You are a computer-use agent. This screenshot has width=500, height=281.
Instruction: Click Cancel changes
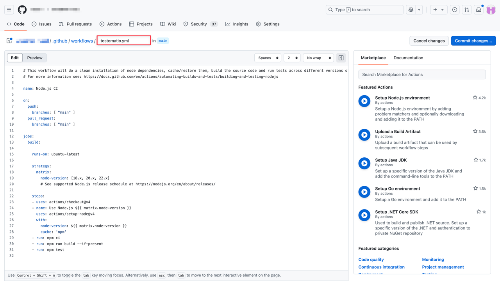coord(429,41)
